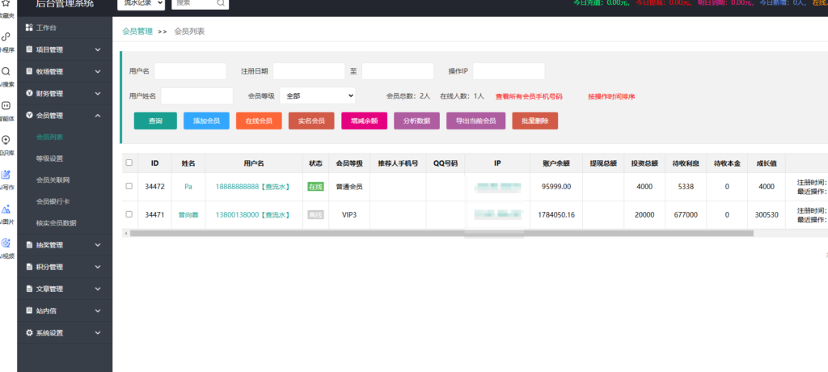The height and width of the screenshot is (372, 828).
Task: Expand the 积分管理 chevron
Action: 98,267
